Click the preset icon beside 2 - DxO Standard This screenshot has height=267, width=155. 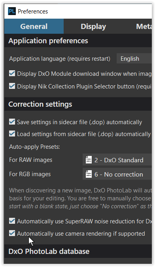point(89,160)
